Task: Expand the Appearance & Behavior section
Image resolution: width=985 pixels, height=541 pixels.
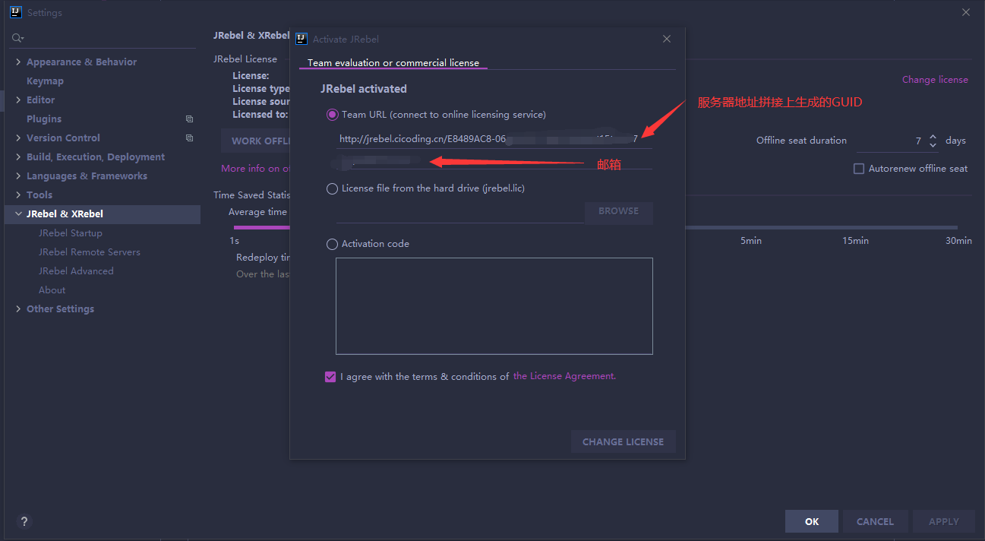Action: coord(18,62)
